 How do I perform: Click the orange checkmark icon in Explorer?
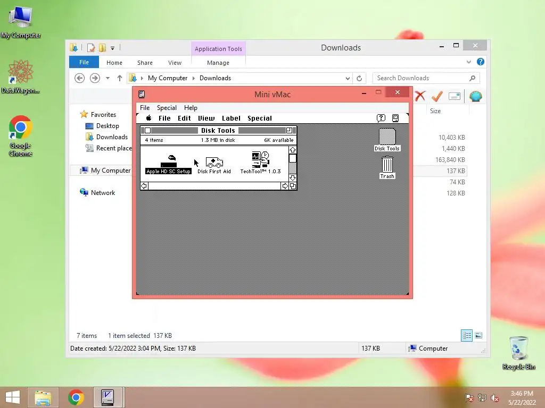click(x=437, y=96)
